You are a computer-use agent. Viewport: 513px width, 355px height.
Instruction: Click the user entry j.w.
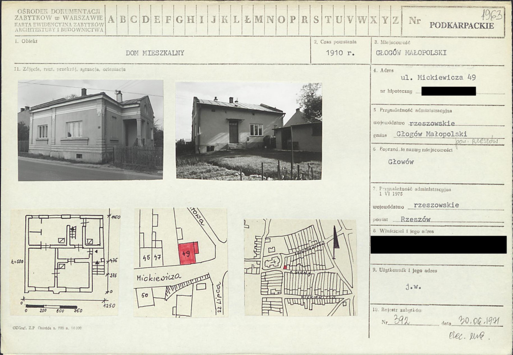tap(413, 288)
